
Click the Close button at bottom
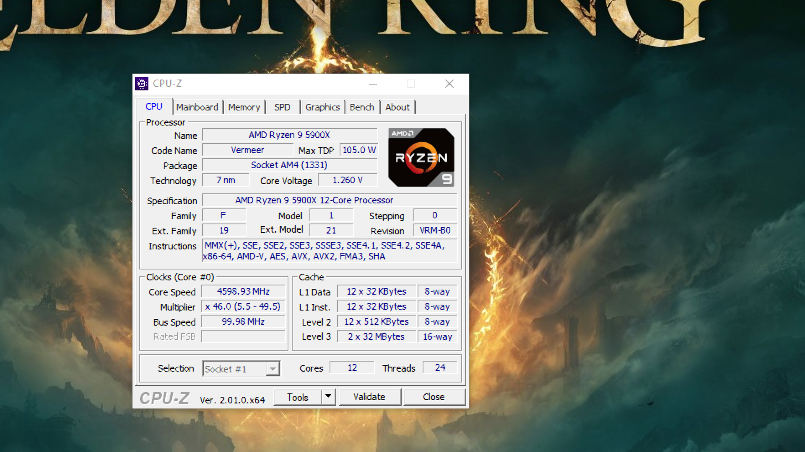[434, 397]
